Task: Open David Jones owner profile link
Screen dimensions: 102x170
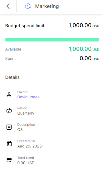Action: click(x=28, y=97)
